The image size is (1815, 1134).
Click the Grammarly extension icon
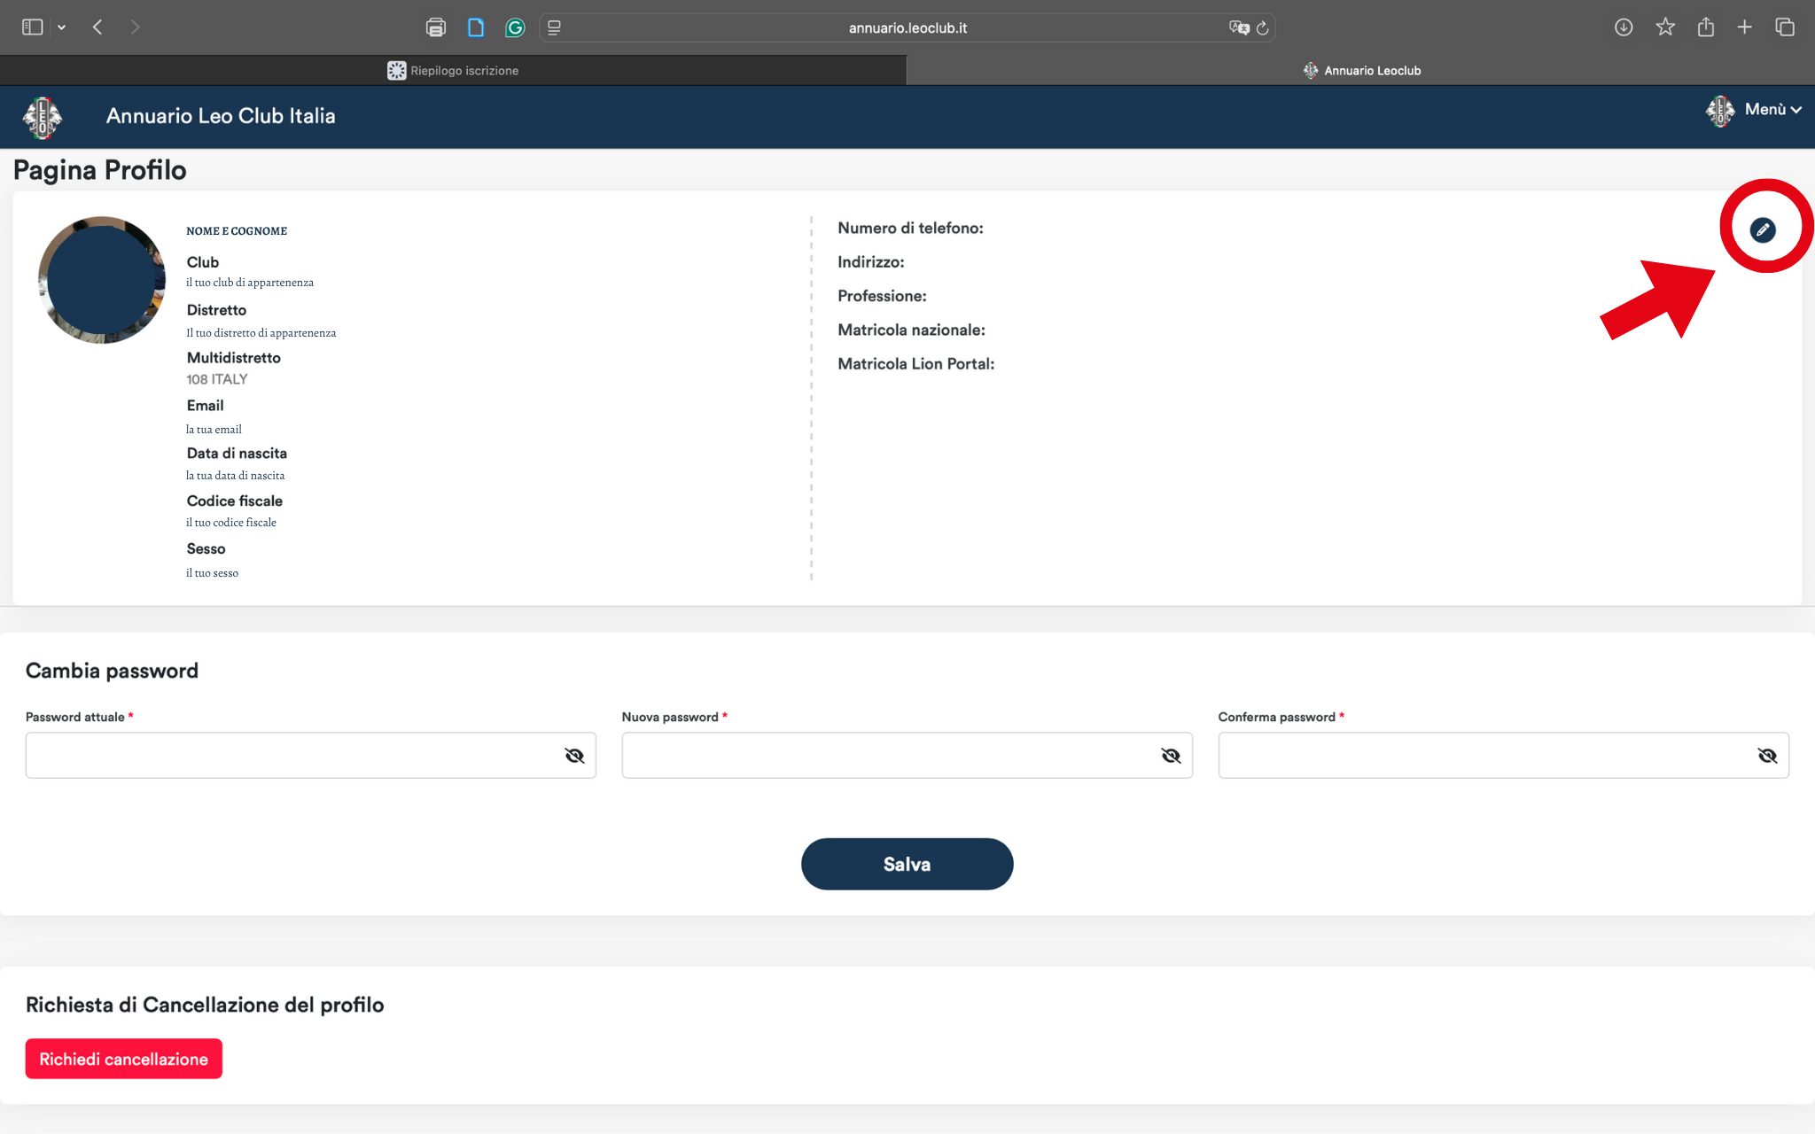pos(515,27)
